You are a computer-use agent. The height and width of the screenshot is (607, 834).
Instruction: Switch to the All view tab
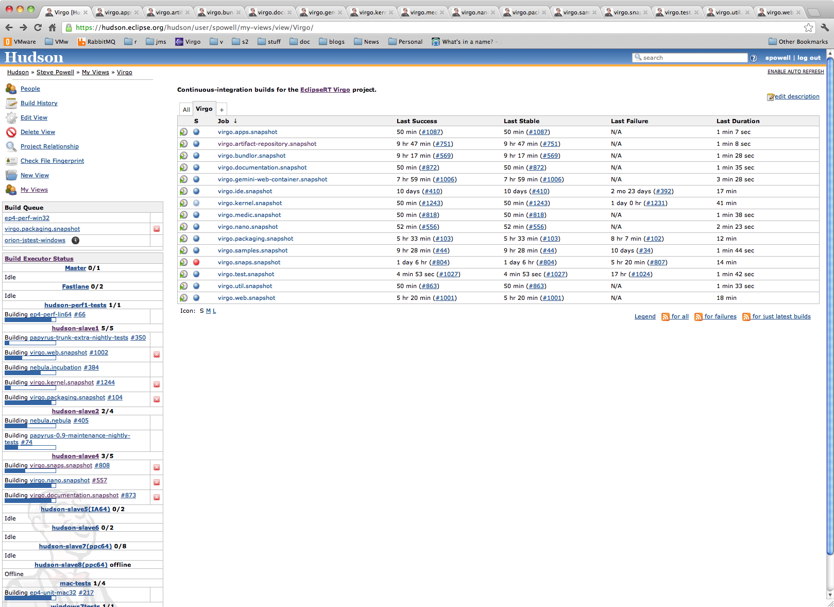pos(186,110)
